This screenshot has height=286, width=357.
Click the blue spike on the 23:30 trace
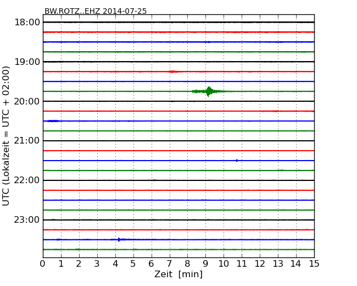pos(119,239)
